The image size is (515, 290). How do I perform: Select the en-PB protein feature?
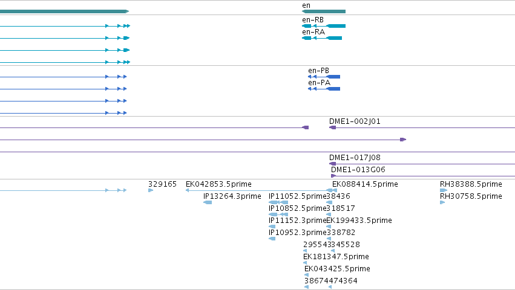pyautogui.click(x=324, y=77)
